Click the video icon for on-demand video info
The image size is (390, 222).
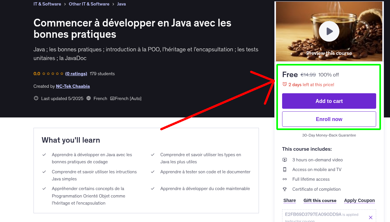(x=285, y=160)
